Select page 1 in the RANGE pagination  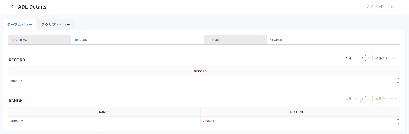[363, 99]
